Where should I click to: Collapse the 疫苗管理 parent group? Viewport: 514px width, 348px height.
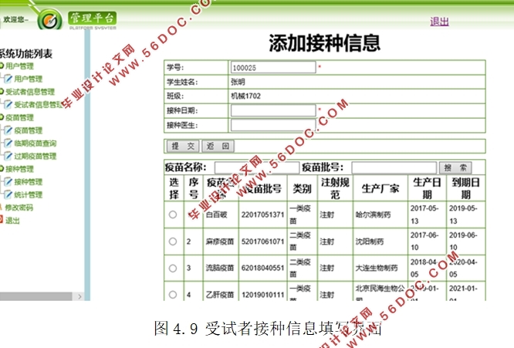point(2,117)
